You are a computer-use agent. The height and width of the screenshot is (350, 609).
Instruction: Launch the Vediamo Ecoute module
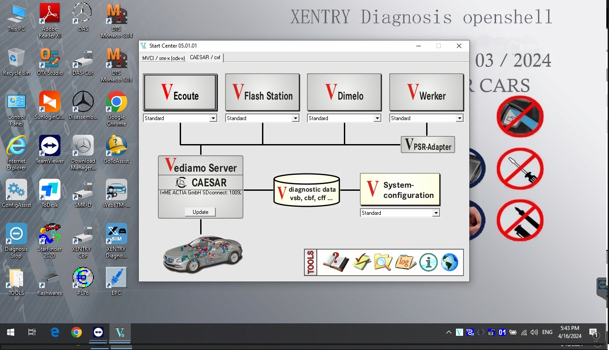[180, 92]
